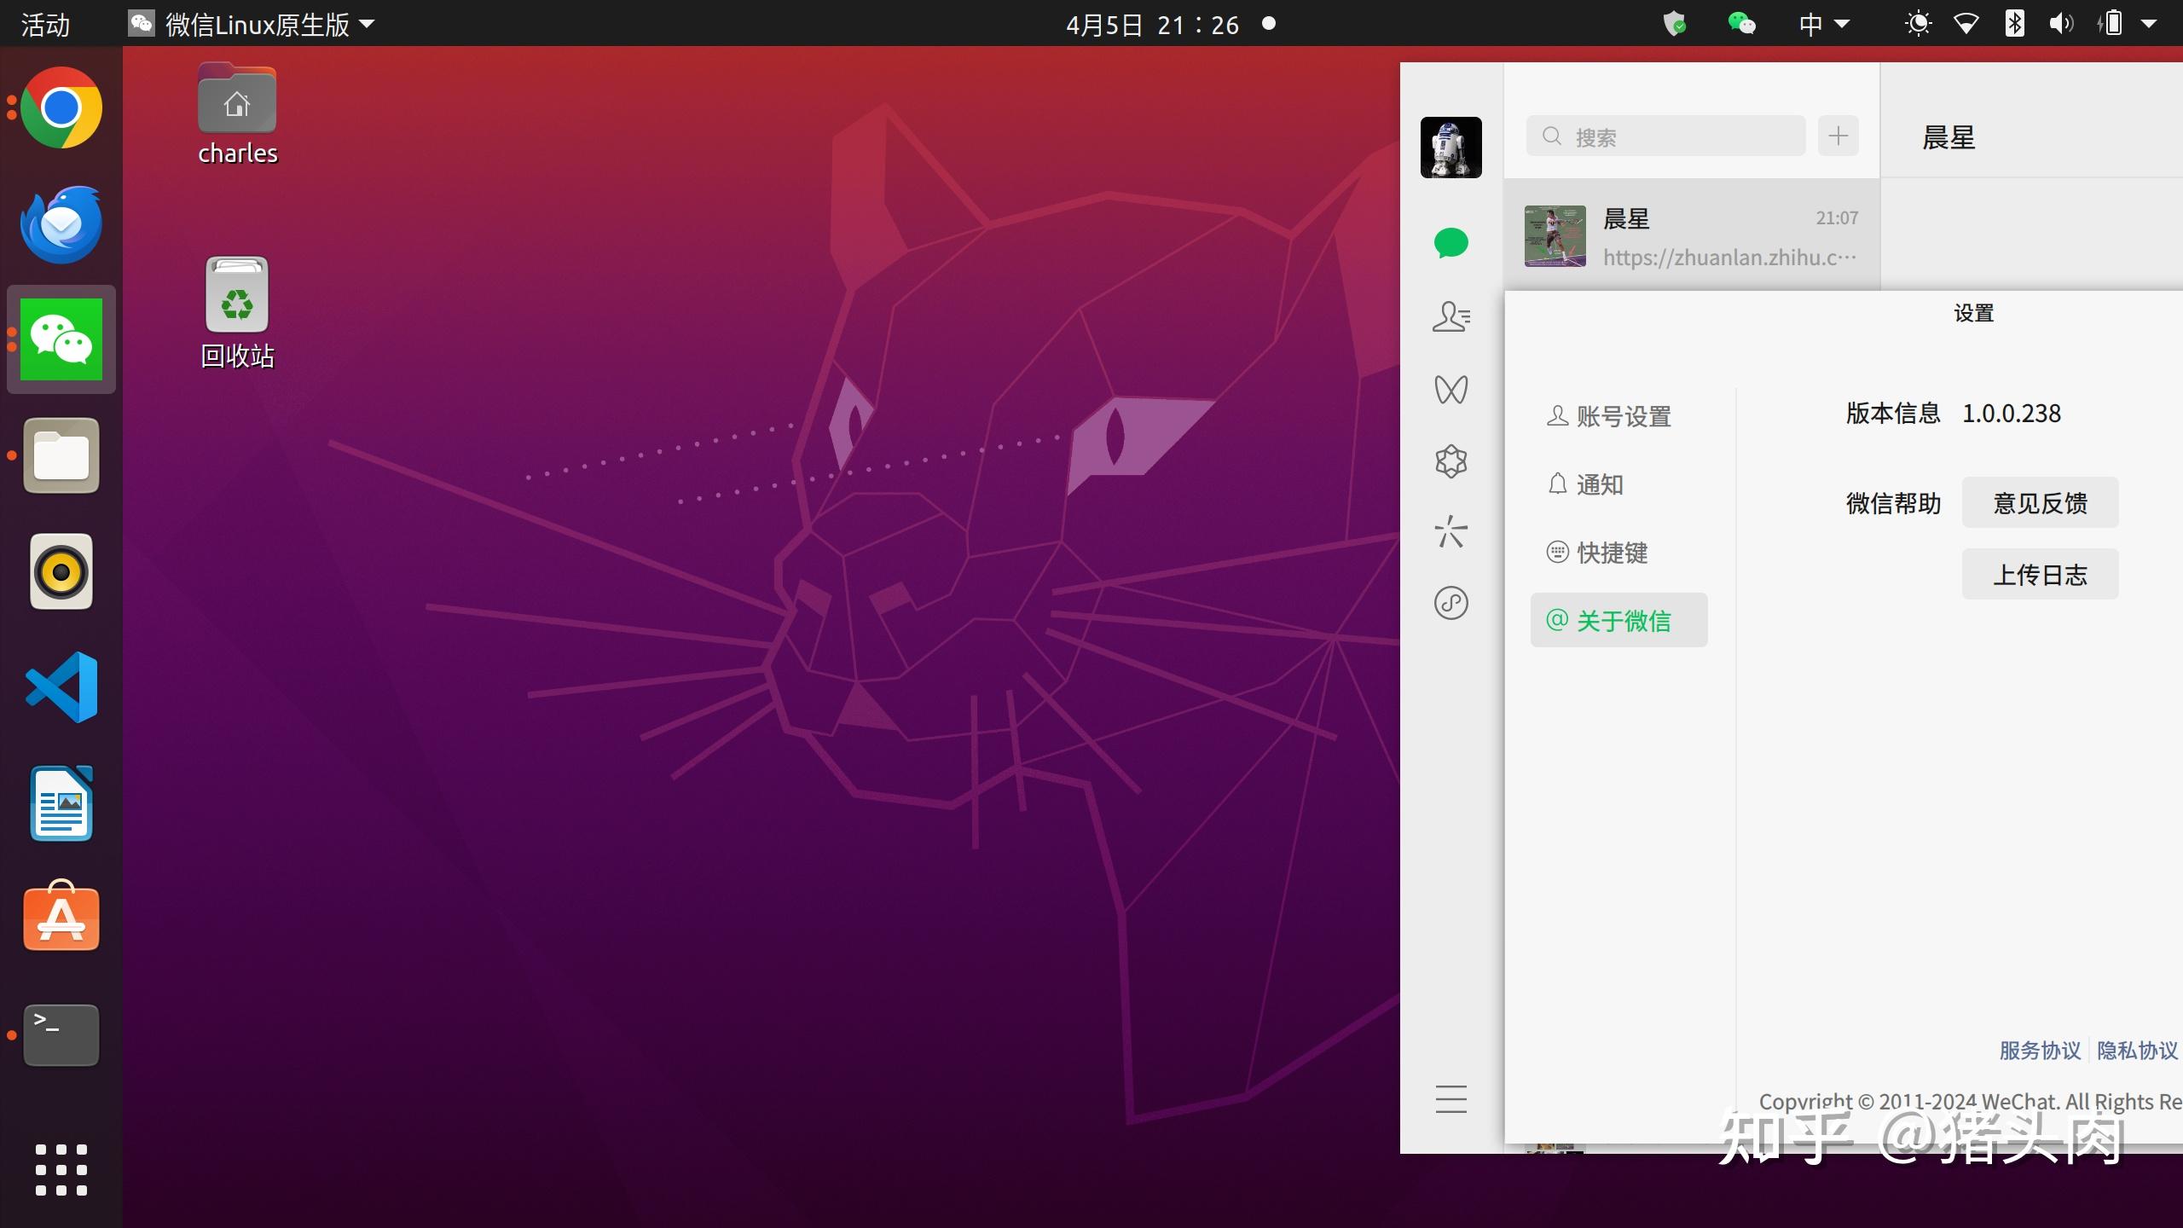The image size is (2183, 1228).
Task: Open the hamburger menu at sidebar bottom
Action: (1451, 1098)
